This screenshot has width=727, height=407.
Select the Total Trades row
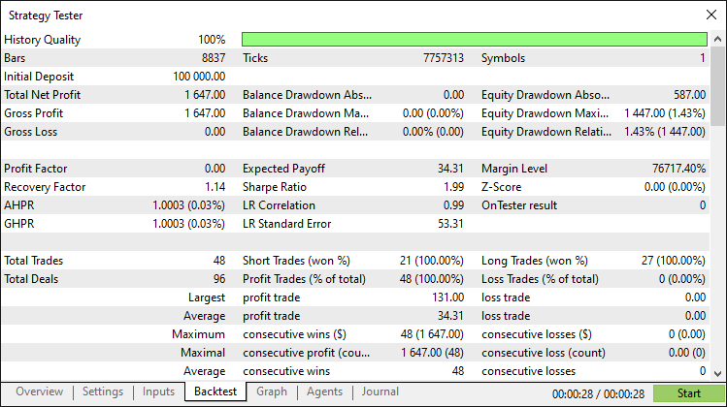pos(355,261)
